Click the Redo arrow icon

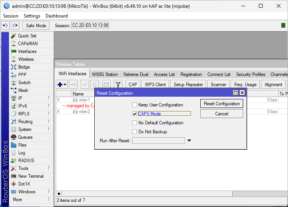point(15,25)
